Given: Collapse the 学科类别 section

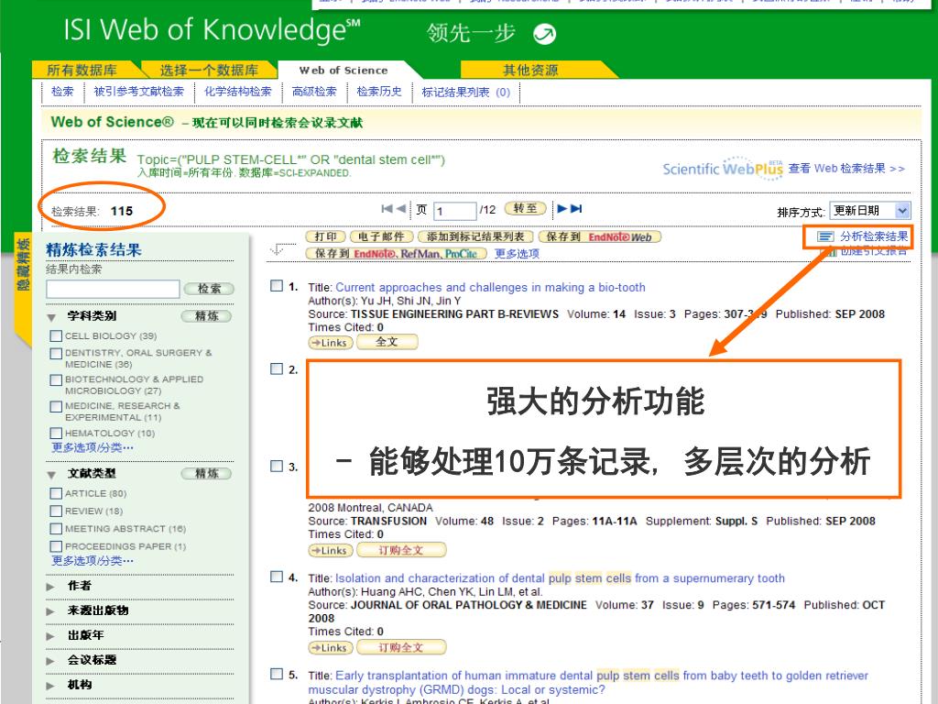Looking at the screenshot, I should [51, 317].
